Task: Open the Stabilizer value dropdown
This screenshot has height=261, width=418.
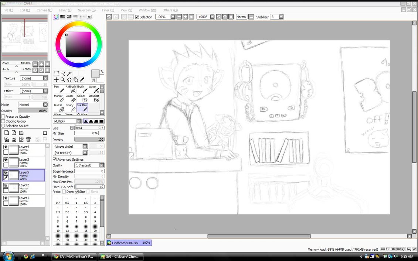Action: coord(281,17)
